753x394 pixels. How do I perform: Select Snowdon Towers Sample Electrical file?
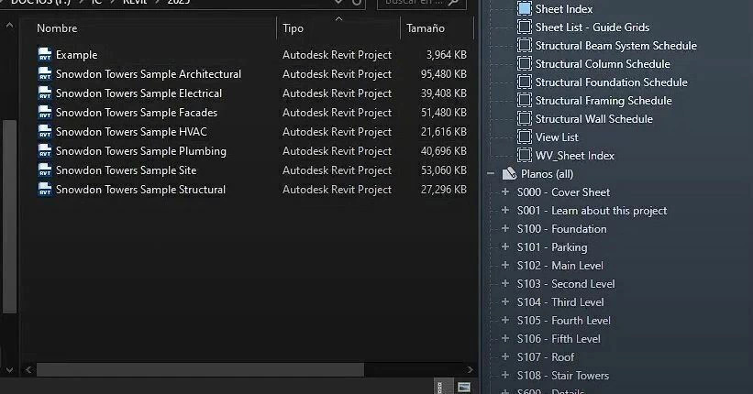pos(138,93)
